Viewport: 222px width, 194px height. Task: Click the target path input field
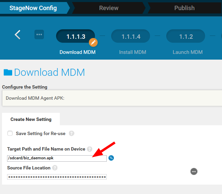pyautogui.click(x=57, y=158)
